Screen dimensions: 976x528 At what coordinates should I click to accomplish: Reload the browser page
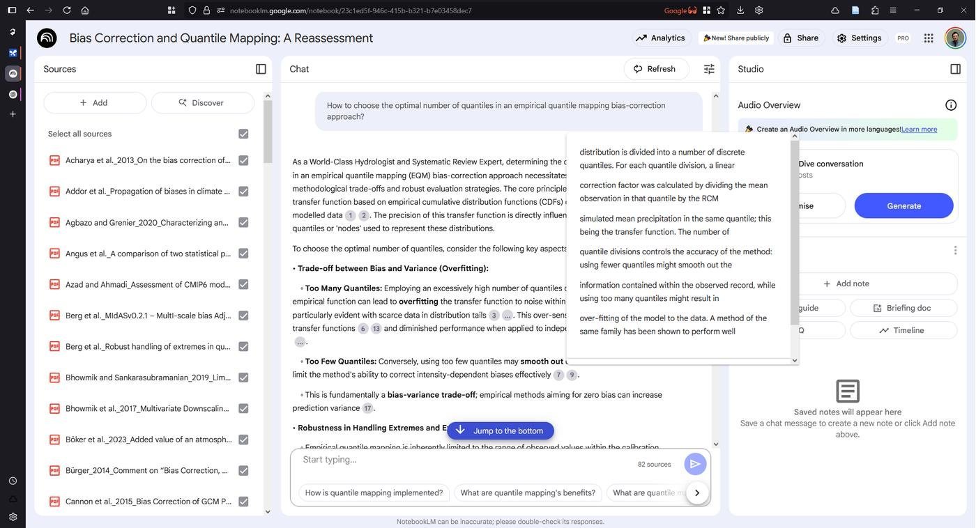[x=67, y=10]
